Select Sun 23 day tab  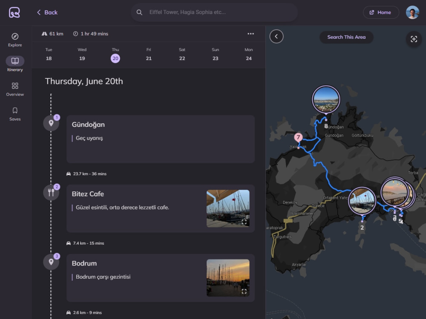(216, 54)
